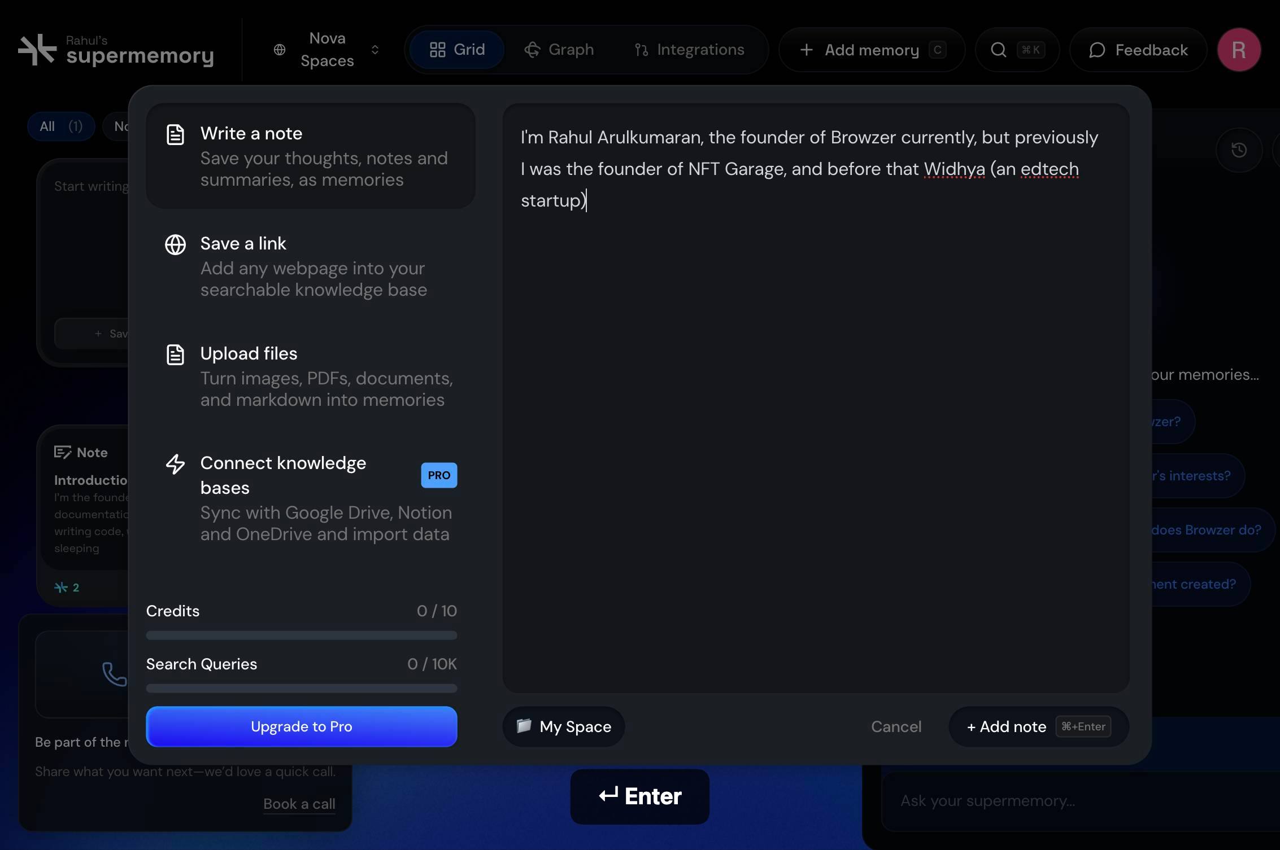Click the Save a link globe icon

point(175,244)
